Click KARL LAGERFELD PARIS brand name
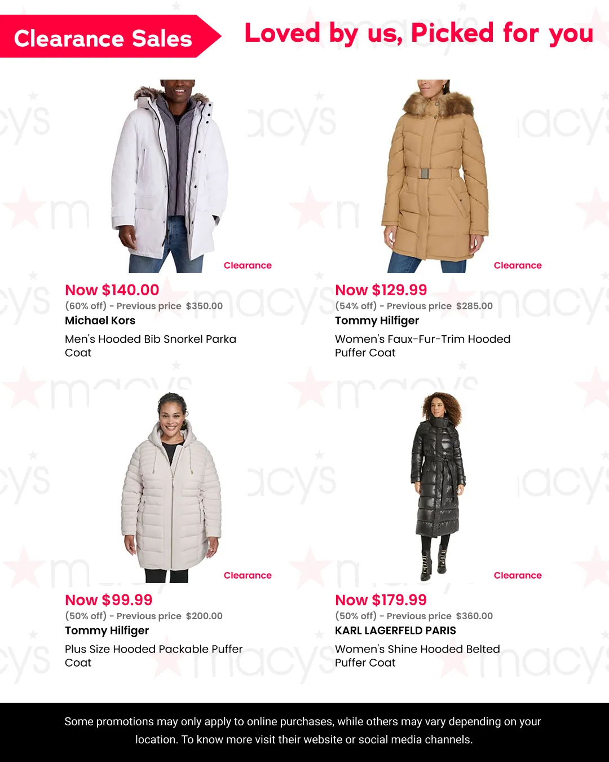 [396, 630]
